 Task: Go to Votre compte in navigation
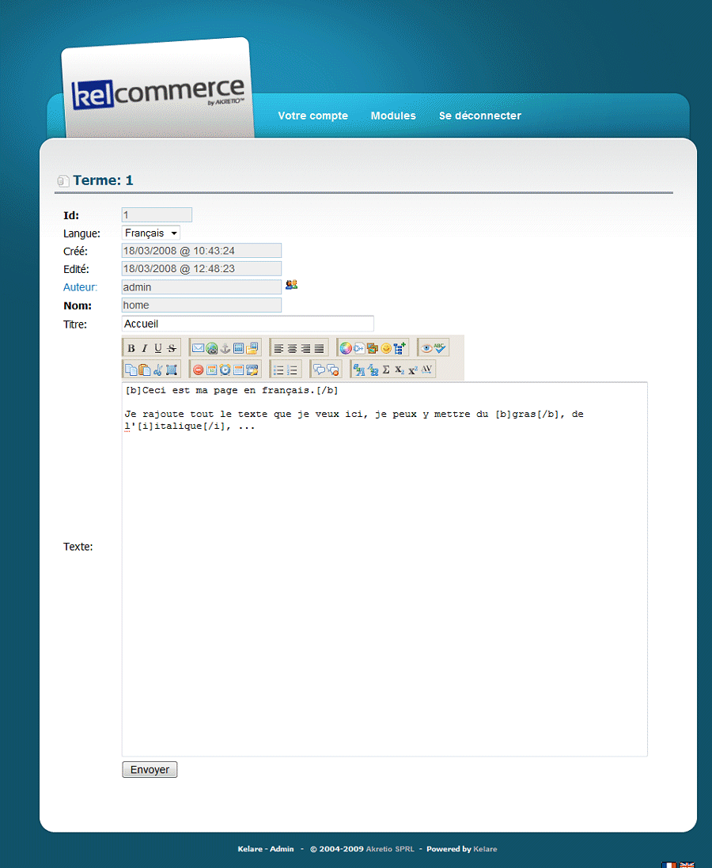pyautogui.click(x=312, y=116)
